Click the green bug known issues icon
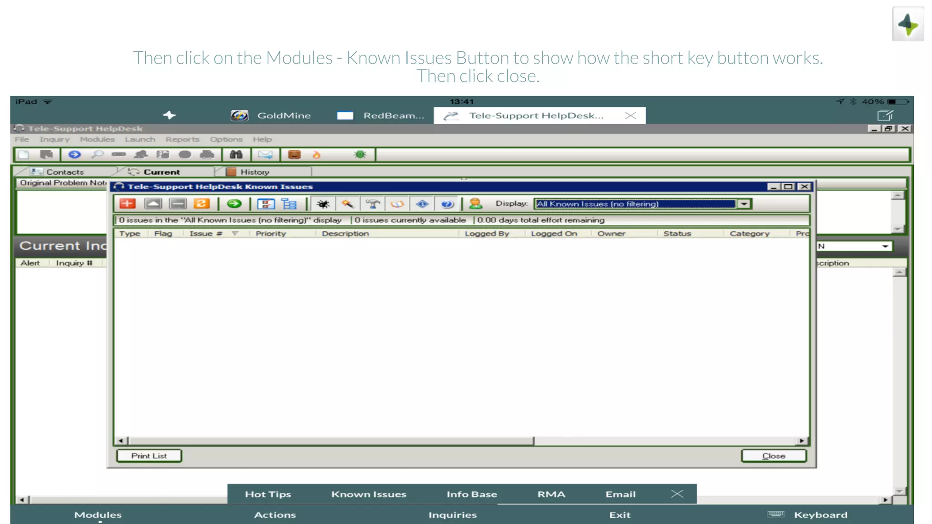The width and height of the screenshot is (932, 524). click(360, 155)
